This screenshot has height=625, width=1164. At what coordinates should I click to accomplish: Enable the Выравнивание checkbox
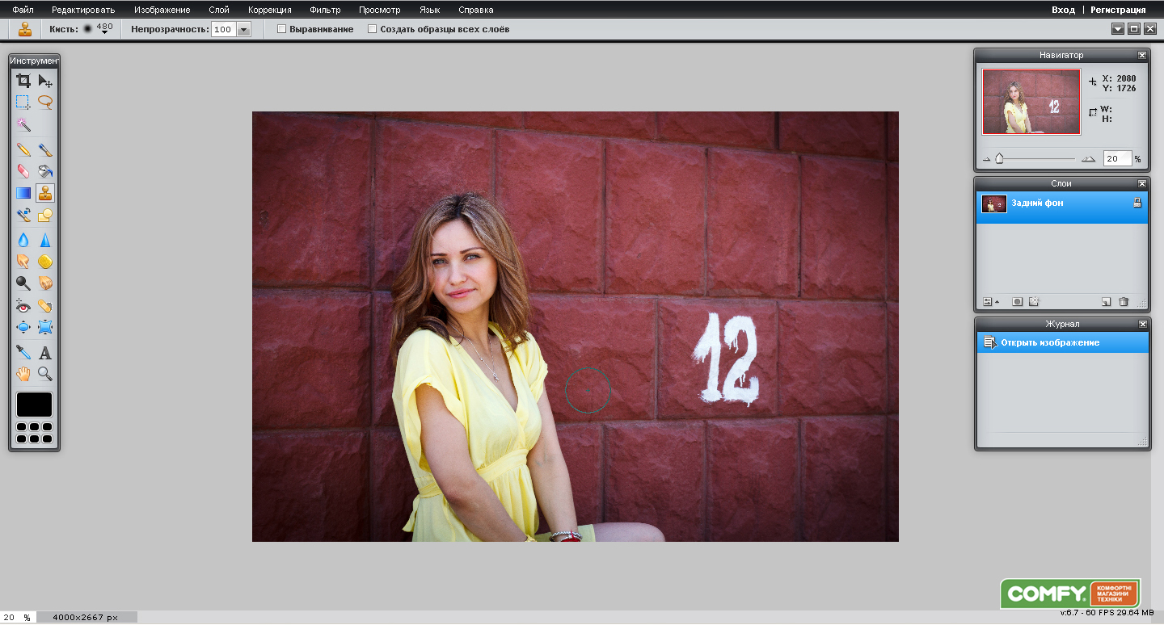pos(282,29)
